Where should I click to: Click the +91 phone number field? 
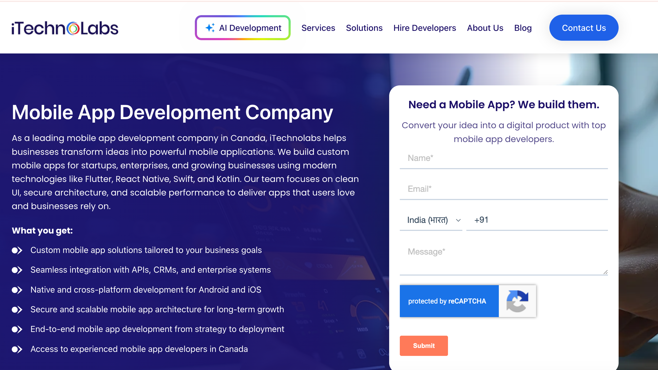[537, 220]
